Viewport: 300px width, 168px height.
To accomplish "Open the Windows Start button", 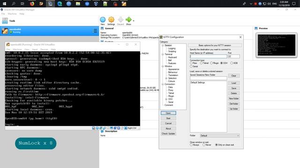I will tap(4, 4).
